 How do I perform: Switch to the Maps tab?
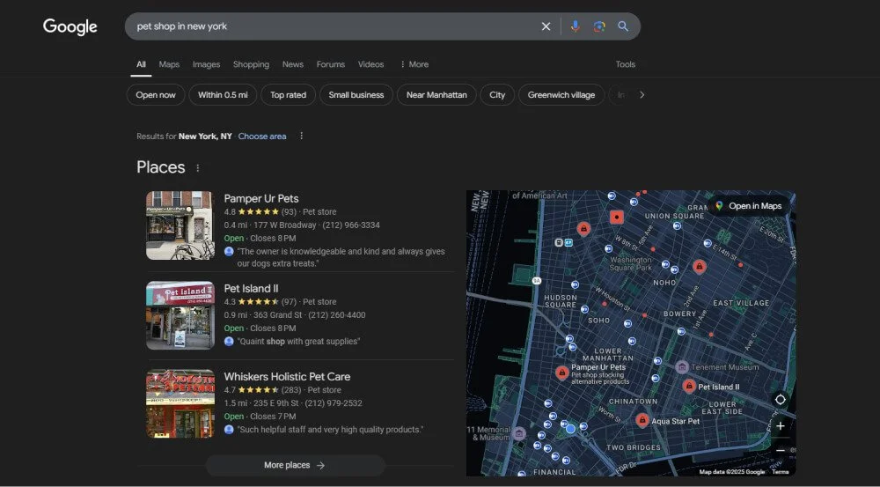pos(169,64)
